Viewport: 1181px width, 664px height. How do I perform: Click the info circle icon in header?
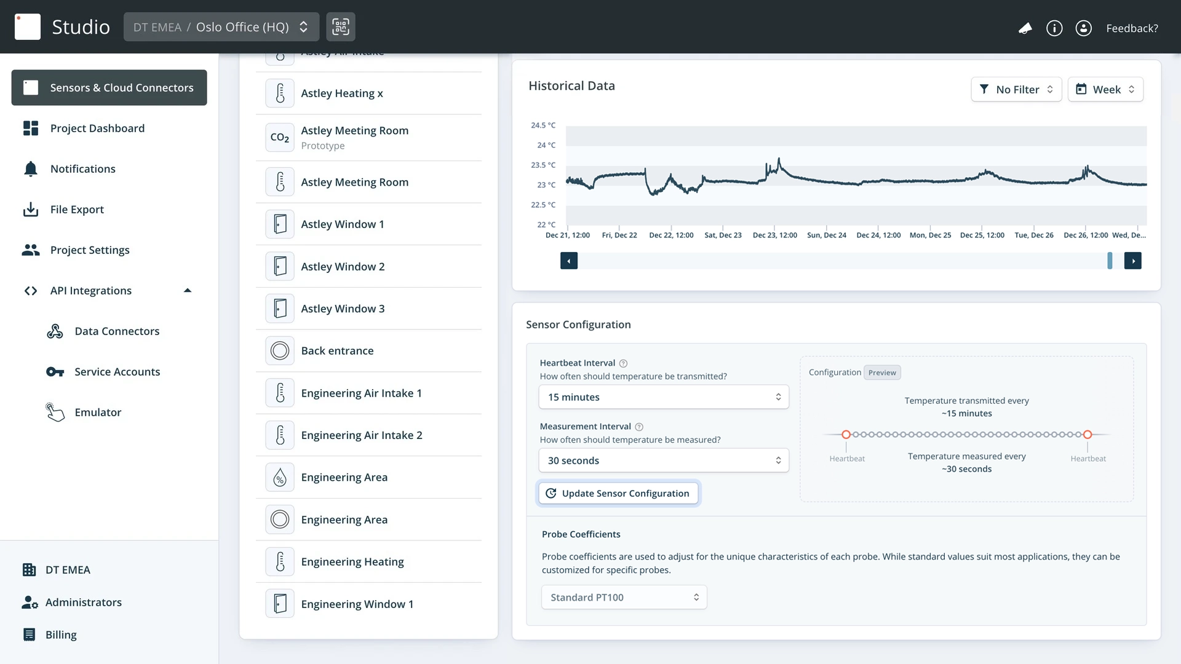coord(1054,28)
